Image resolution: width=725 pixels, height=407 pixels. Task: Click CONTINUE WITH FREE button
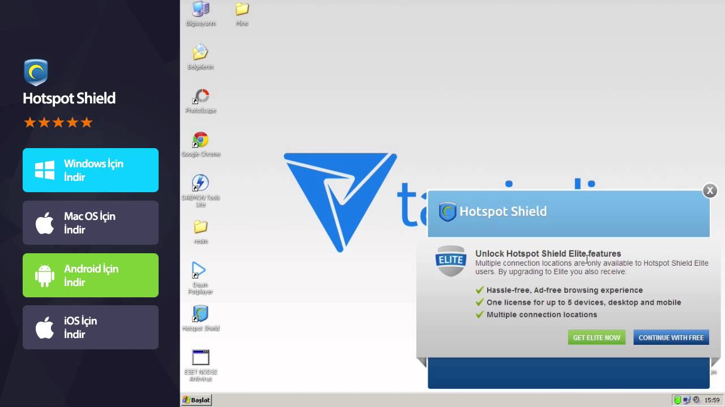tap(671, 337)
